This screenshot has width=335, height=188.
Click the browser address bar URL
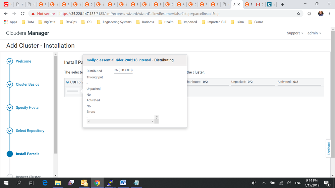pos(139,14)
